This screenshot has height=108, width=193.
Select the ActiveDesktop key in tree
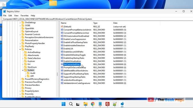[x=34, y=52]
